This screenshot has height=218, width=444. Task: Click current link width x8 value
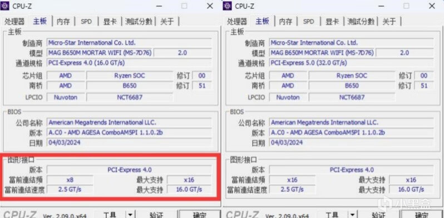pyautogui.click(x=70, y=180)
